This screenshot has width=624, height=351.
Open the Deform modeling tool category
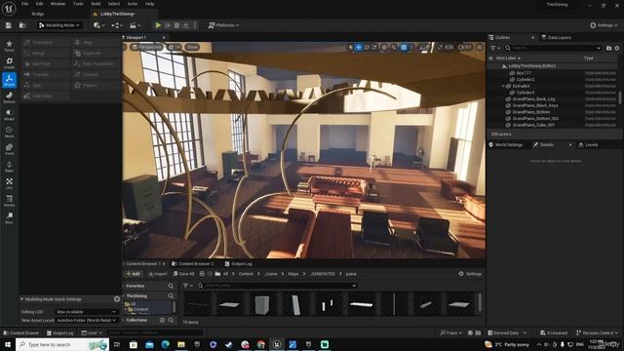9,97
